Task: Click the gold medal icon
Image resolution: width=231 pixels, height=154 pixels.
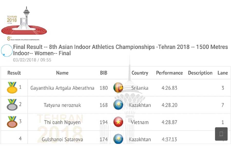Action: click(12, 88)
